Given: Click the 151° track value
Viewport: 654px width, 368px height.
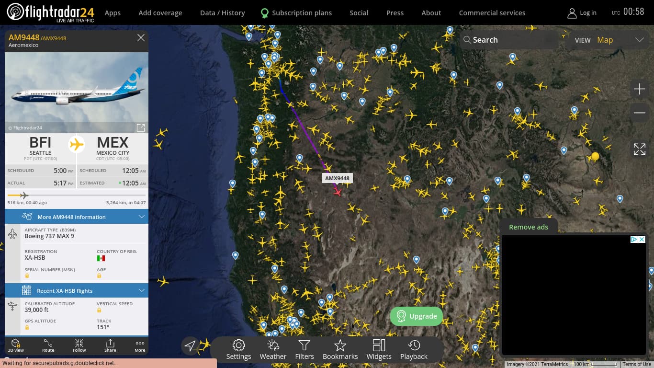Looking at the screenshot, I should [103, 327].
